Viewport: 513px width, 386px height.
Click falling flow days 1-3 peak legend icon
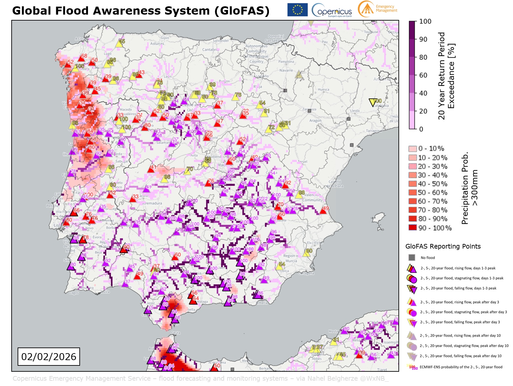[412, 289]
